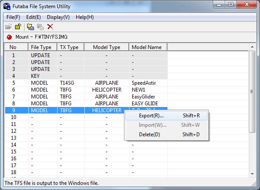This screenshot has height=190, width=260.
Task: Open the File(F) menu
Action: tap(13, 17)
